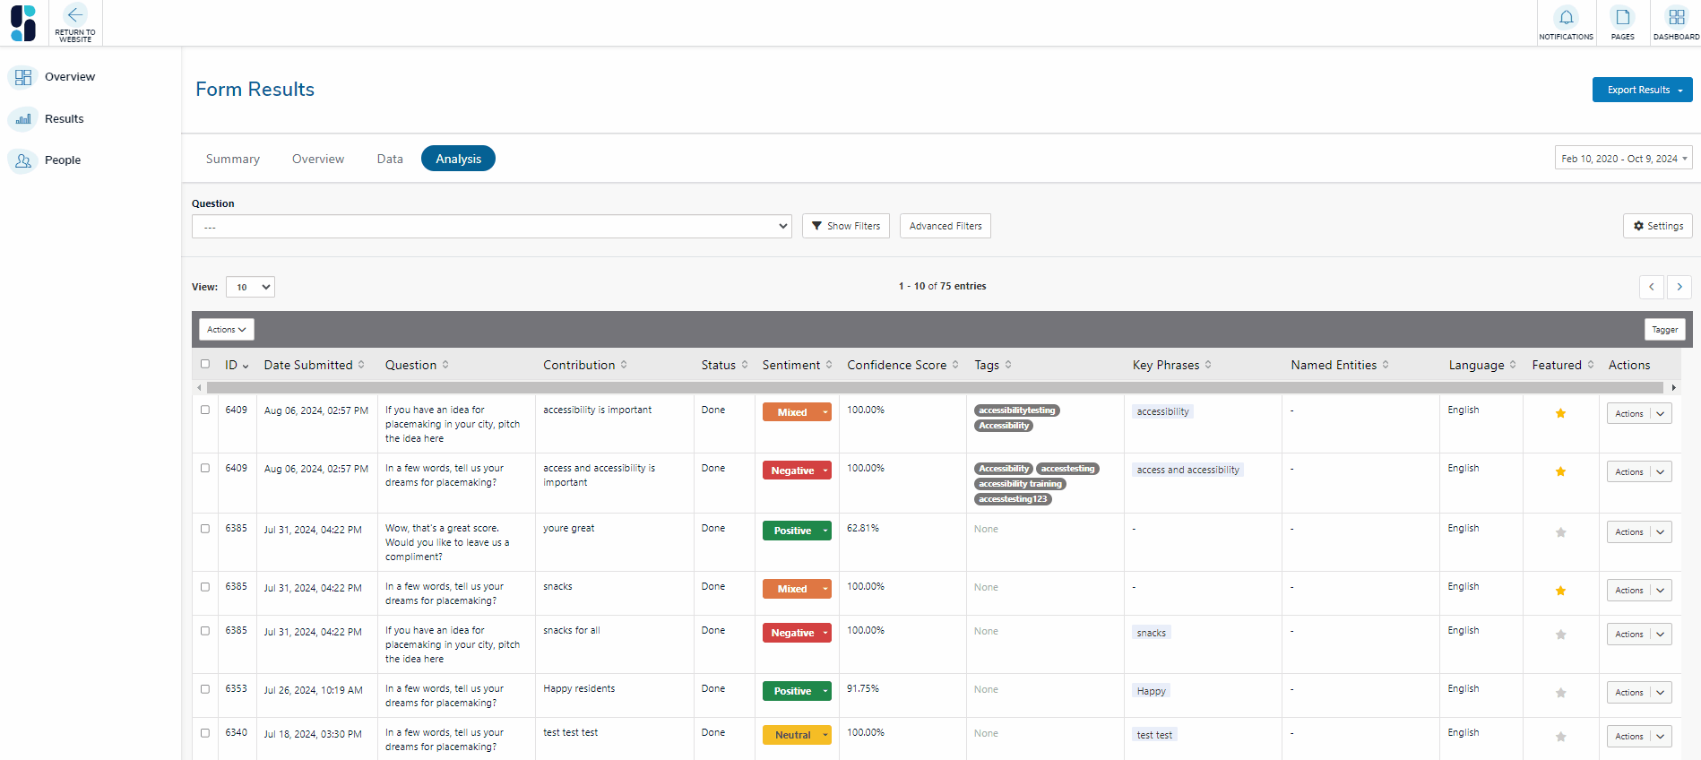Open the Tagger button
This screenshot has width=1701, height=760.
pyautogui.click(x=1663, y=330)
